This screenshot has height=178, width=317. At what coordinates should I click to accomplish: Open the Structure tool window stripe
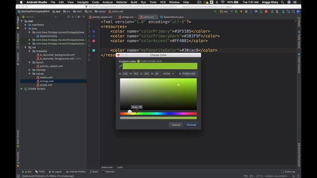point(18,41)
